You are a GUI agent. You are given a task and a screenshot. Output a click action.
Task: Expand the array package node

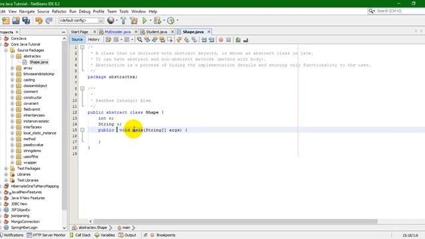pos(12,68)
